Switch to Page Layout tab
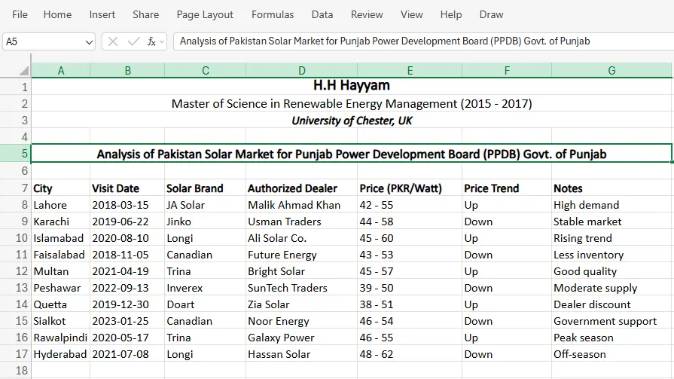This screenshot has width=674, height=379. 205,14
